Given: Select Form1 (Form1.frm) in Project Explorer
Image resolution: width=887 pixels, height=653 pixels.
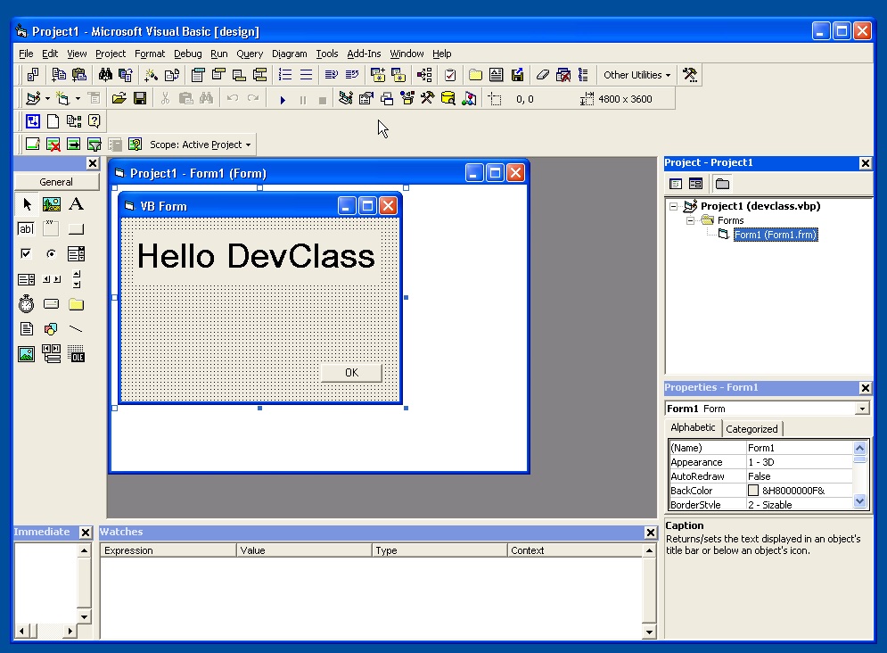Looking at the screenshot, I should (x=774, y=235).
